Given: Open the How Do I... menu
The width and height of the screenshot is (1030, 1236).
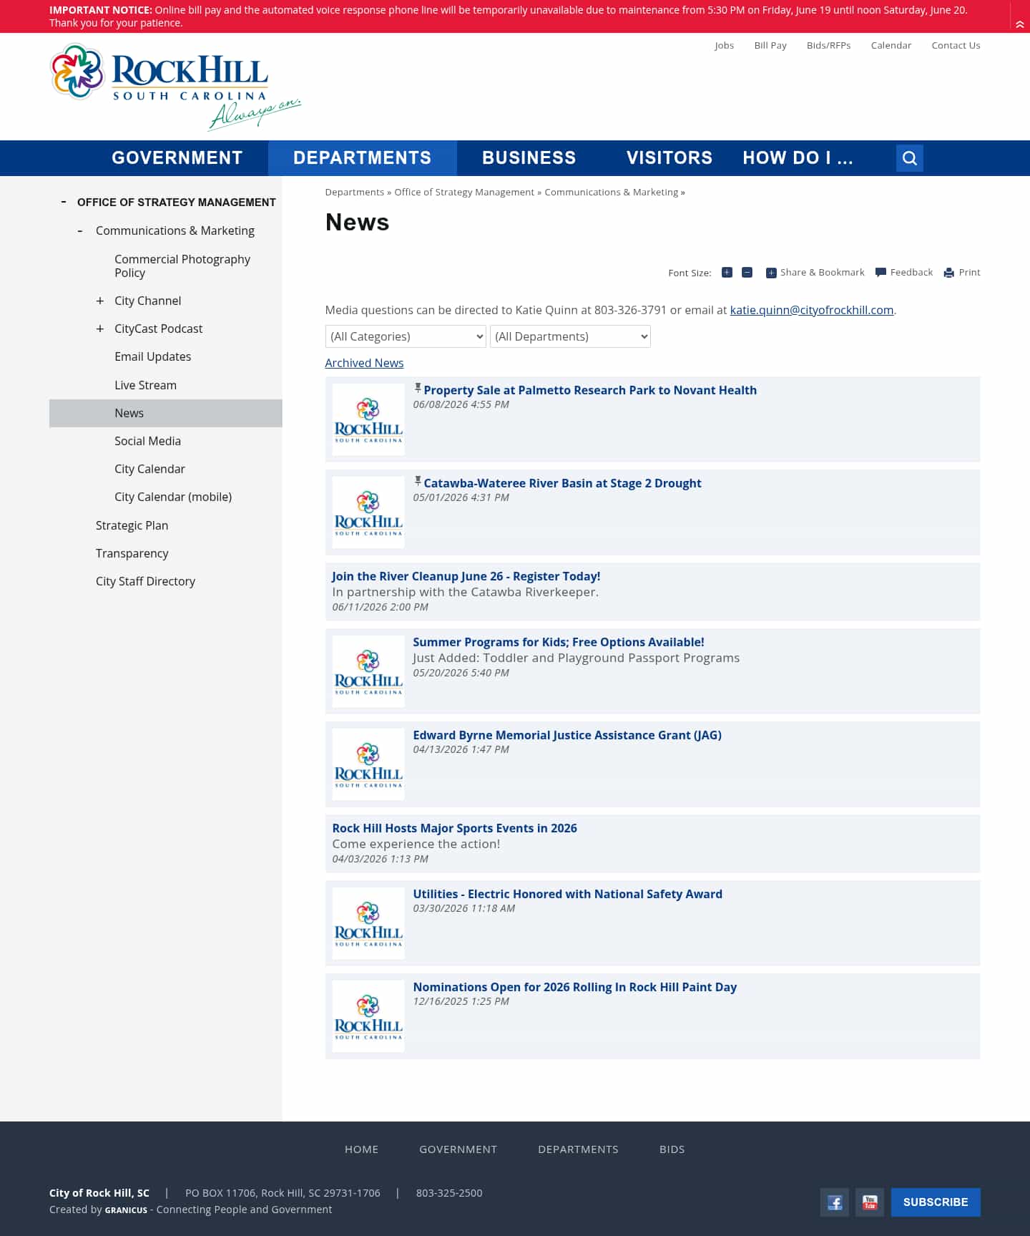Looking at the screenshot, I should [x=798, y=158].
